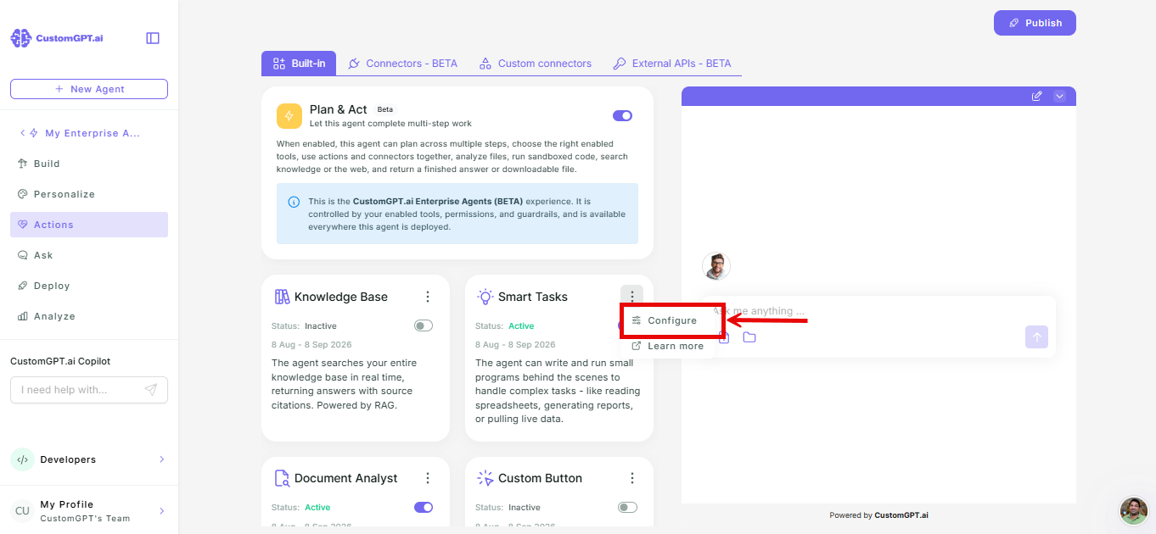
Task: Click the Developers code icon
Action: tap(22, 459)
